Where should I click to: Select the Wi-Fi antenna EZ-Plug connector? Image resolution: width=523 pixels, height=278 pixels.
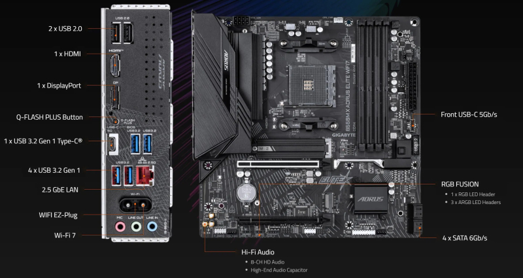[x=135, y=205]
